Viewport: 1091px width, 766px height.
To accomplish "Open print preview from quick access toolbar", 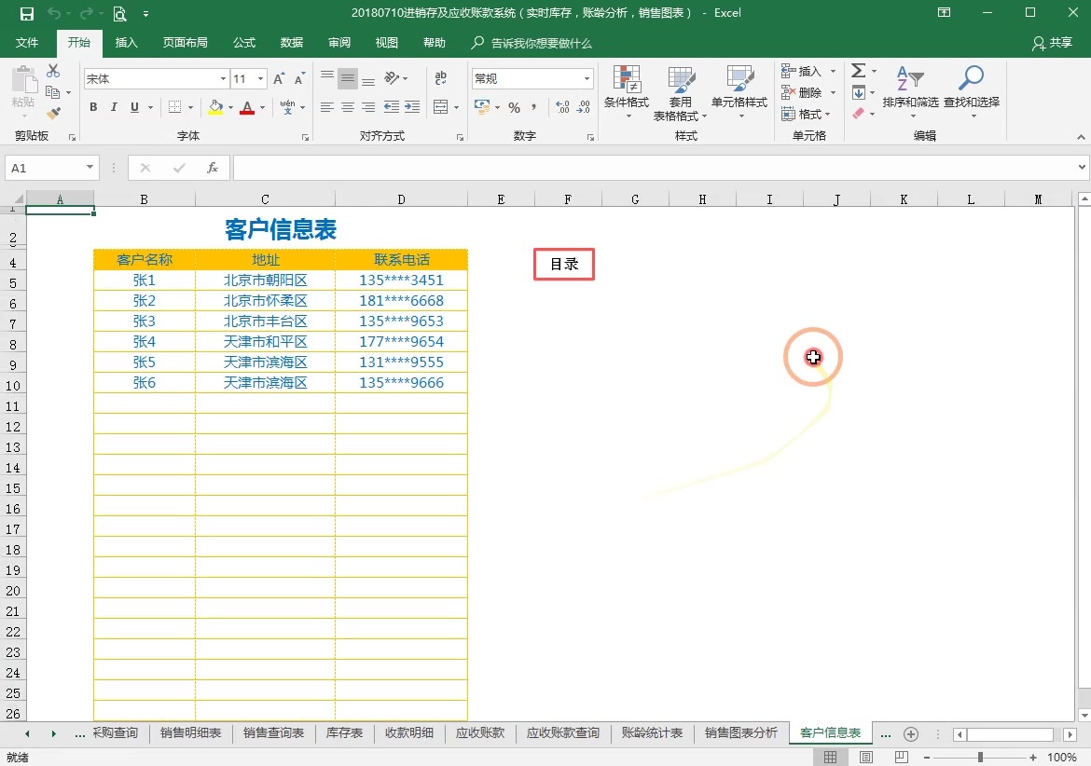I will (x=119, y=13).
